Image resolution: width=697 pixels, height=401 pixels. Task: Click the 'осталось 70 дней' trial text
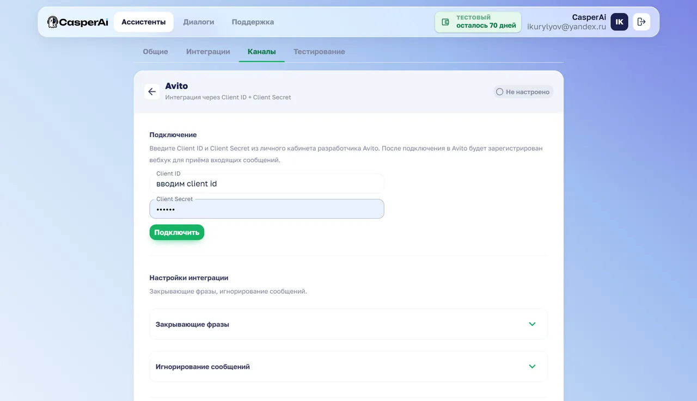[x=486, y=26]
